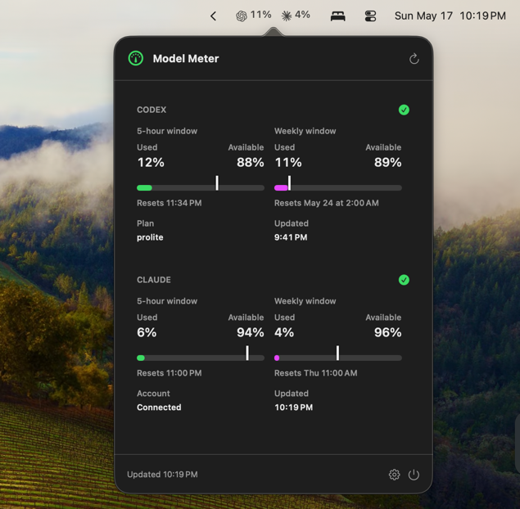Click the 'Connected' account status

point(159,408)
